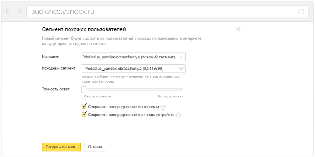Reload the page with the refresh icon
315x157 pixels.
pyautogui.click(x=301, y=12)
